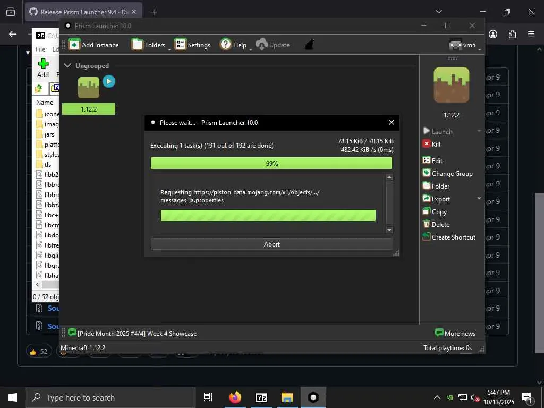
Task: Click the More news button
Action: click(x=455, y=333)
